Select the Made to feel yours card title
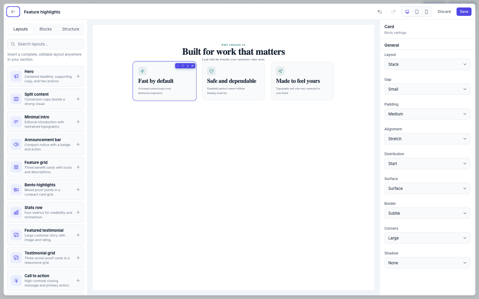Image resolution: width=479 pixels, height=299 pixels. click(298, 81)
